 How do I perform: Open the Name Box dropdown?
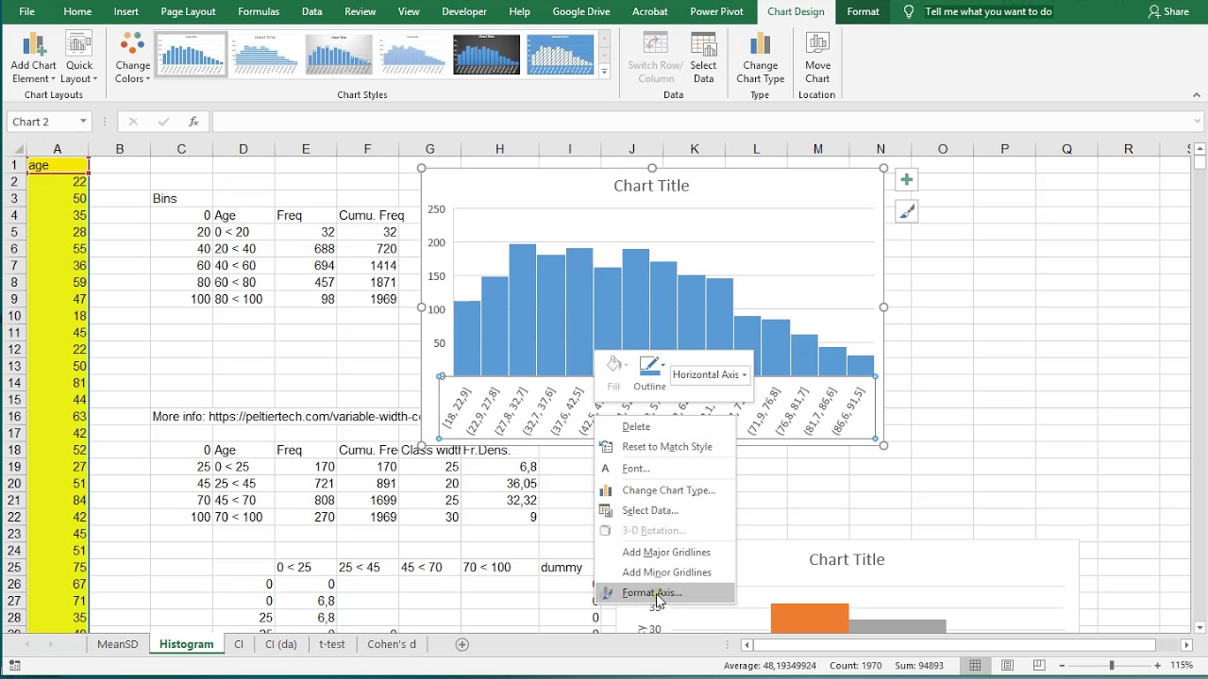click(x=83, y=122)
